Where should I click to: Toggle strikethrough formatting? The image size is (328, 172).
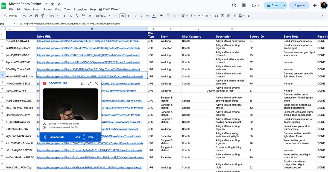pyautogui.click(x=148, y=16)
